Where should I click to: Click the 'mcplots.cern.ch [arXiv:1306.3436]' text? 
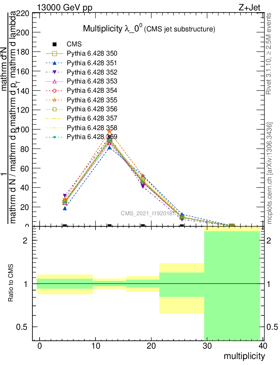(269, 173)
